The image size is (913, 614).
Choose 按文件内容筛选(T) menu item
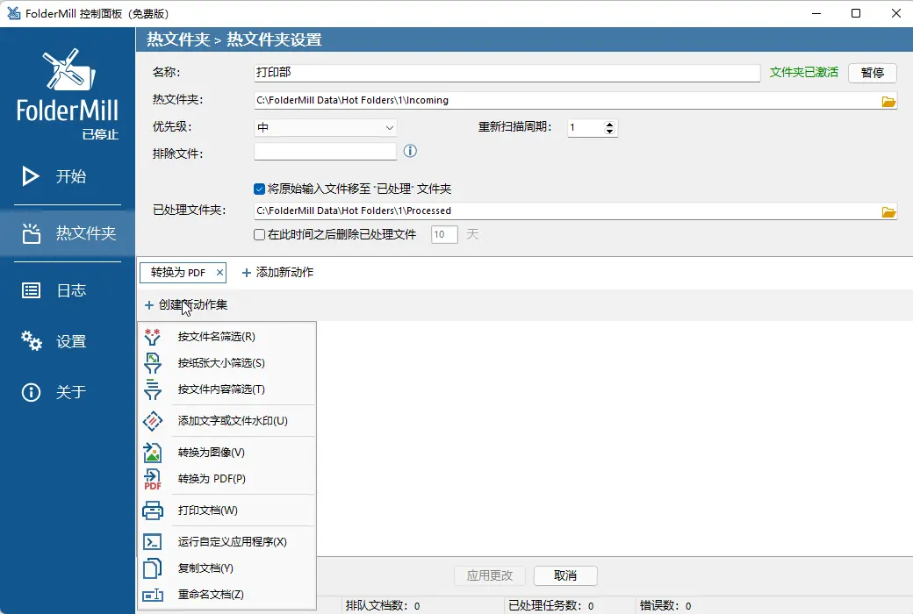(227, 389)
